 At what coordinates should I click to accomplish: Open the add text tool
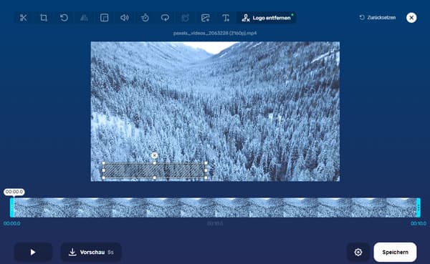[226, 18]
